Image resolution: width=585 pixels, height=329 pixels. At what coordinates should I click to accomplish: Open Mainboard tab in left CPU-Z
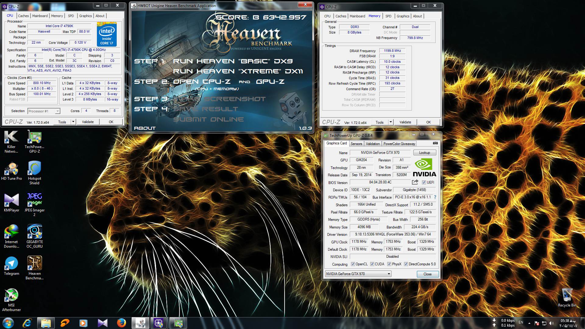click(x=40, y=16)
